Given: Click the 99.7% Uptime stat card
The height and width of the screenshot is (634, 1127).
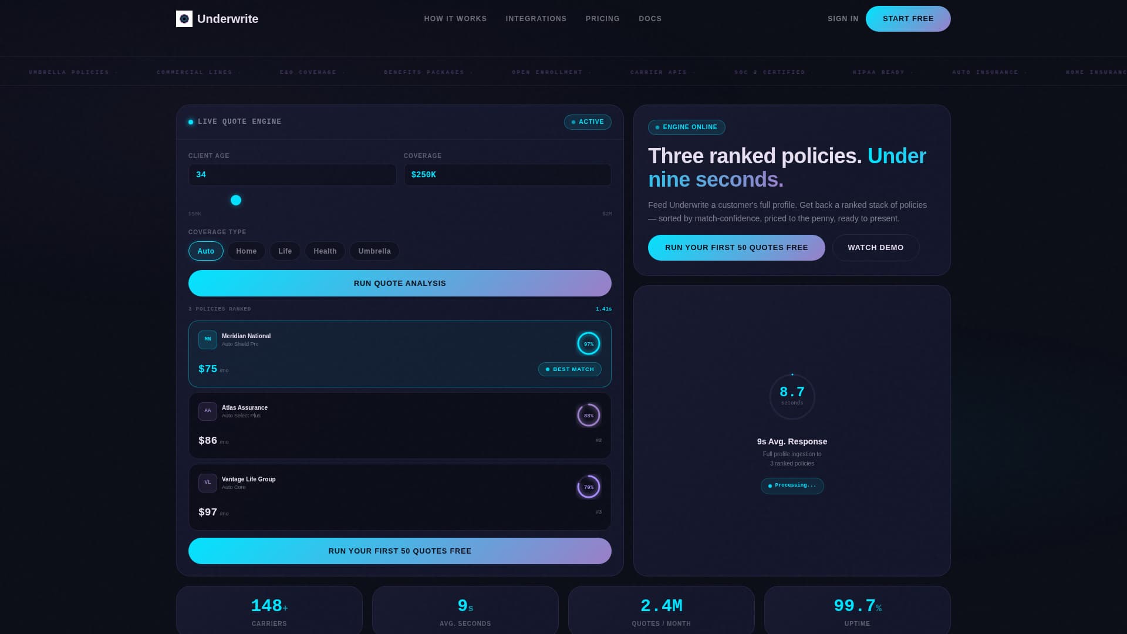Looking at the screenshot, I should point(858,610).
